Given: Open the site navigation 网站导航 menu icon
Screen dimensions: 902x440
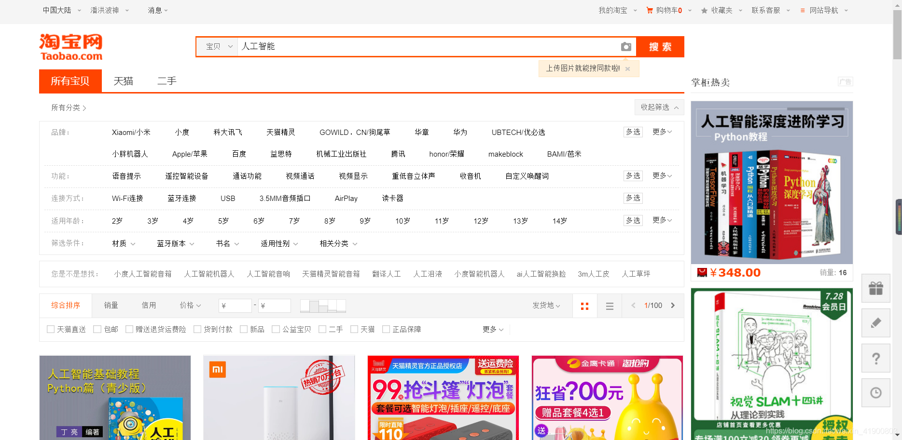Looking at the screenshot, I should pyautogui.click(x=803, y=10).
